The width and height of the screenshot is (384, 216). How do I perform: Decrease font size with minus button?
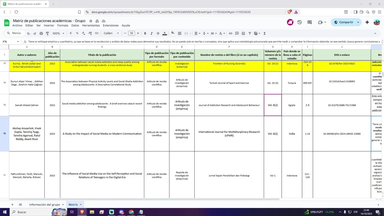[x=125, y=33]
